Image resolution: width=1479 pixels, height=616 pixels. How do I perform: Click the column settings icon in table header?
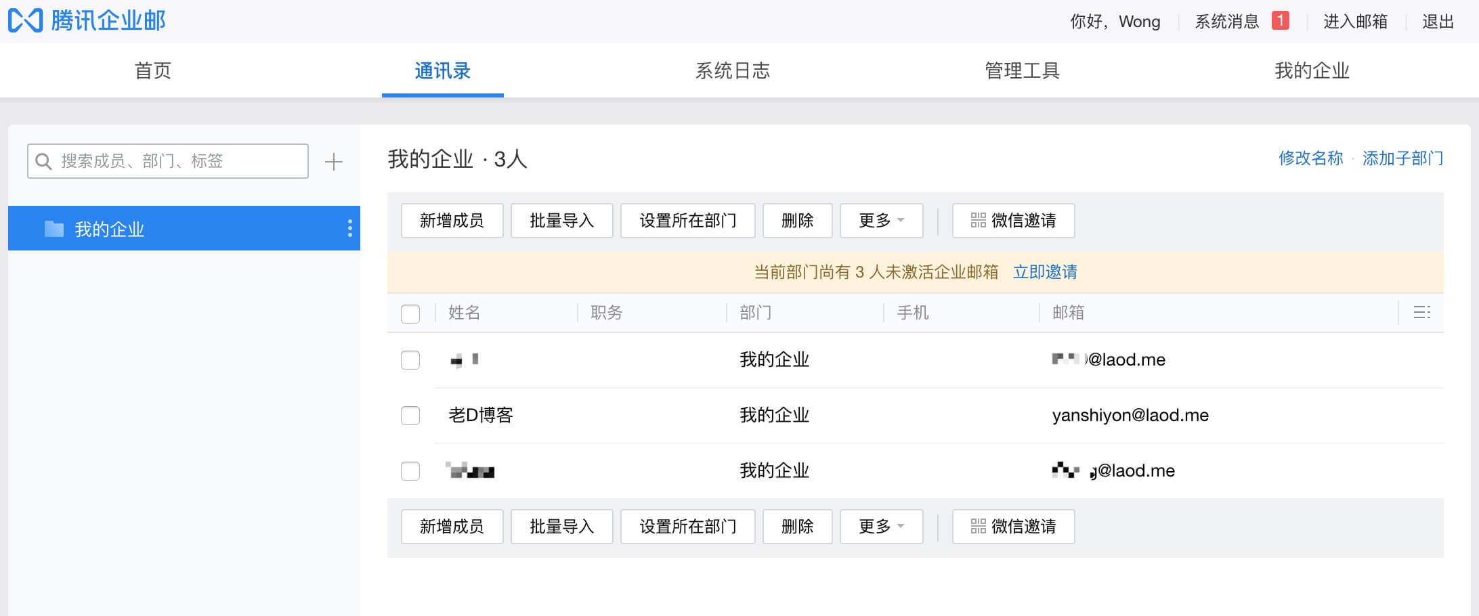[1421, 313]
